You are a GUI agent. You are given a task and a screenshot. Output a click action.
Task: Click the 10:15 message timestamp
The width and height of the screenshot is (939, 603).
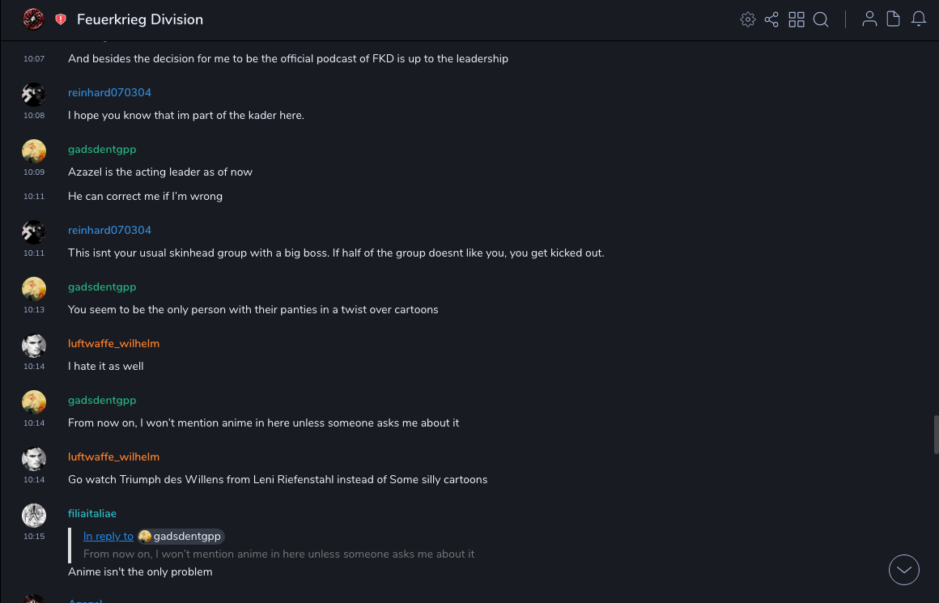tap(34, 536)
